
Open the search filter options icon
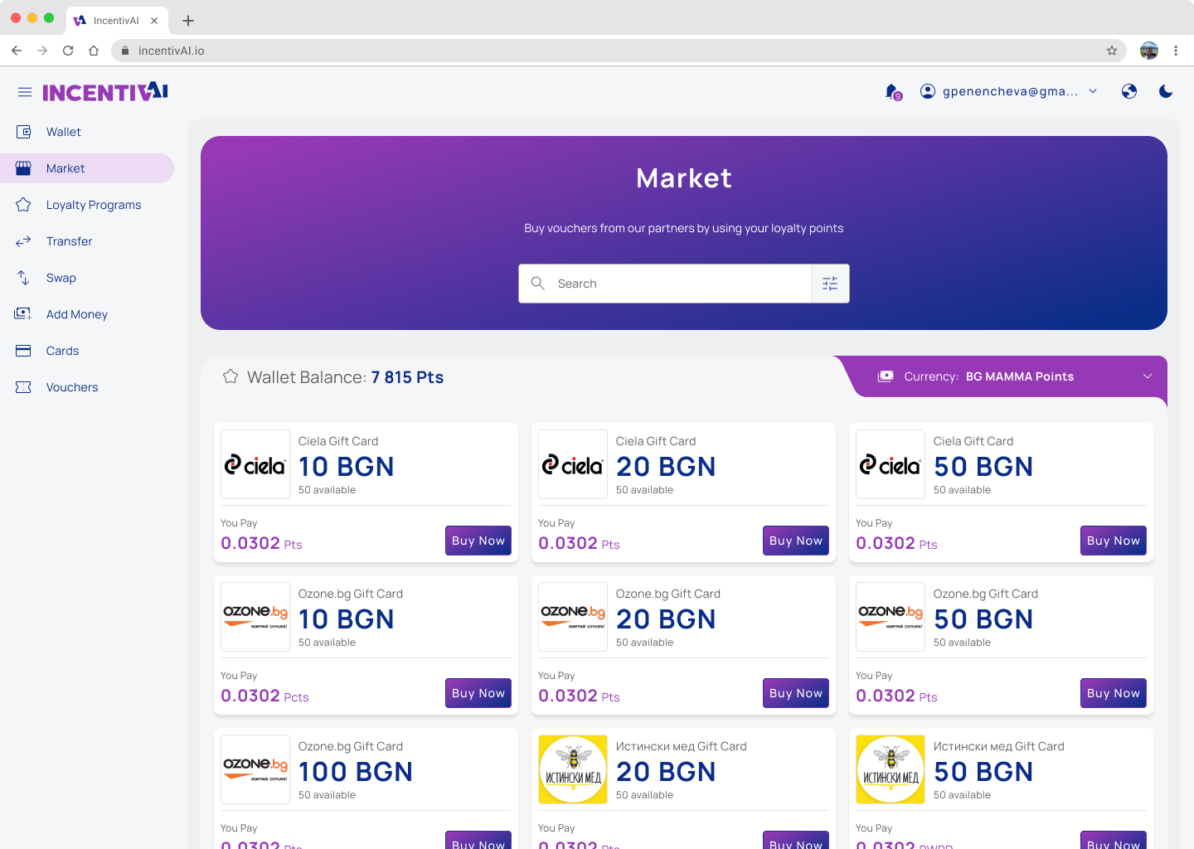830,283
